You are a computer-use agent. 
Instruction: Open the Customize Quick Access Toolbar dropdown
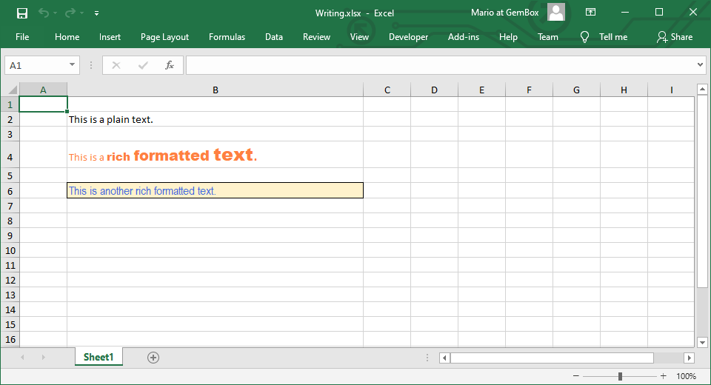(x=97, y=13)
